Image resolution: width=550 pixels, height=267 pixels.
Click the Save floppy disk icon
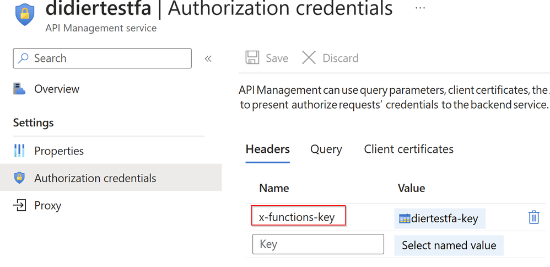pos(252,58)
